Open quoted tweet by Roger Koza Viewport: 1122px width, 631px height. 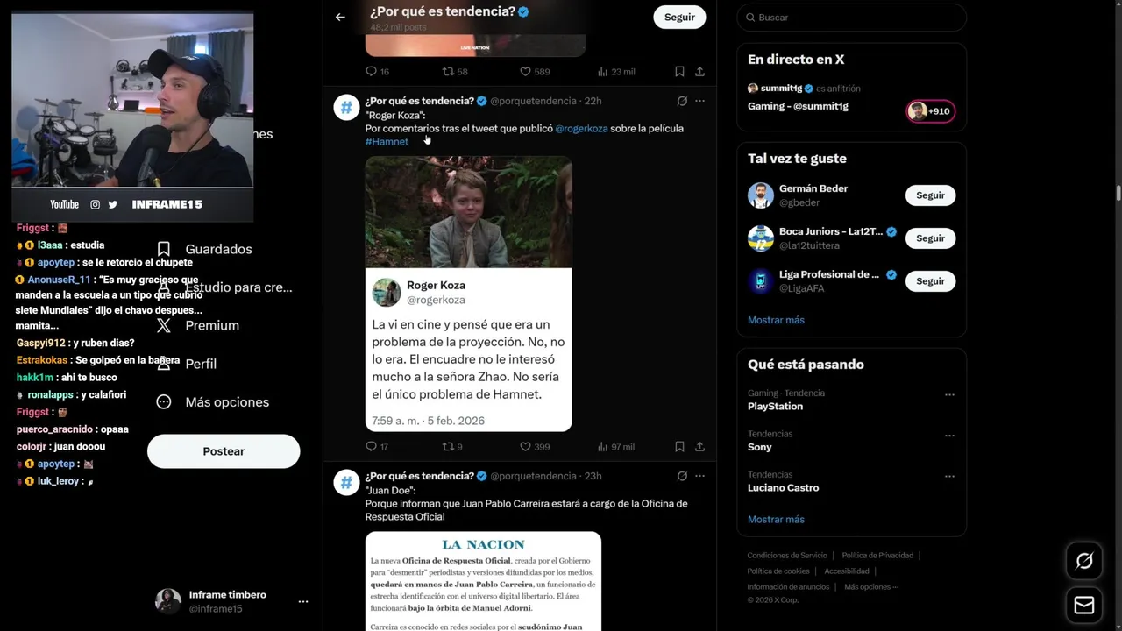click(x=468, y=350)
